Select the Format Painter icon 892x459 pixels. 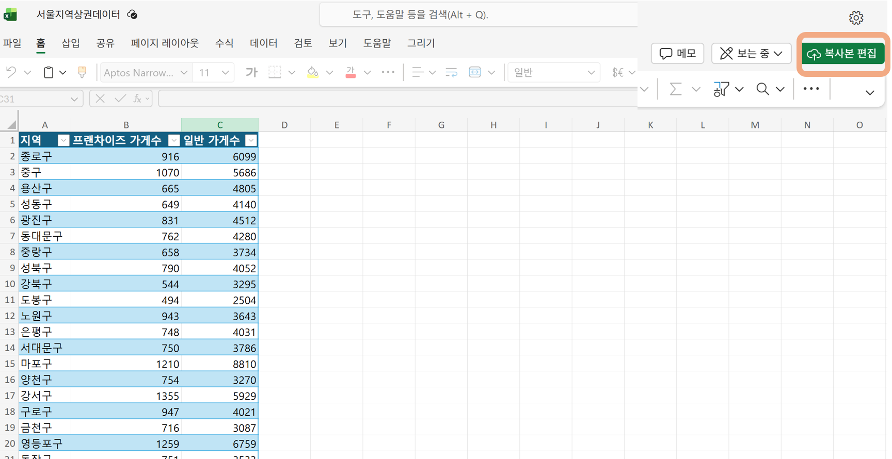[x=82, y=73]
